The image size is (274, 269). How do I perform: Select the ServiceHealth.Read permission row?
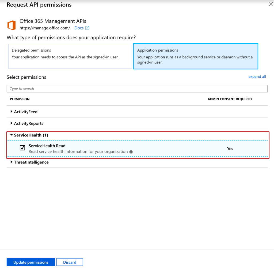[x=107, y=148]
